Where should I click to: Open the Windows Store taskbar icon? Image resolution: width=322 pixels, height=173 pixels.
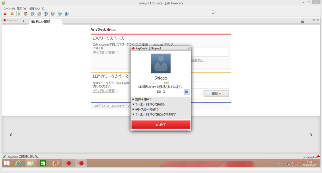(43, 163)
